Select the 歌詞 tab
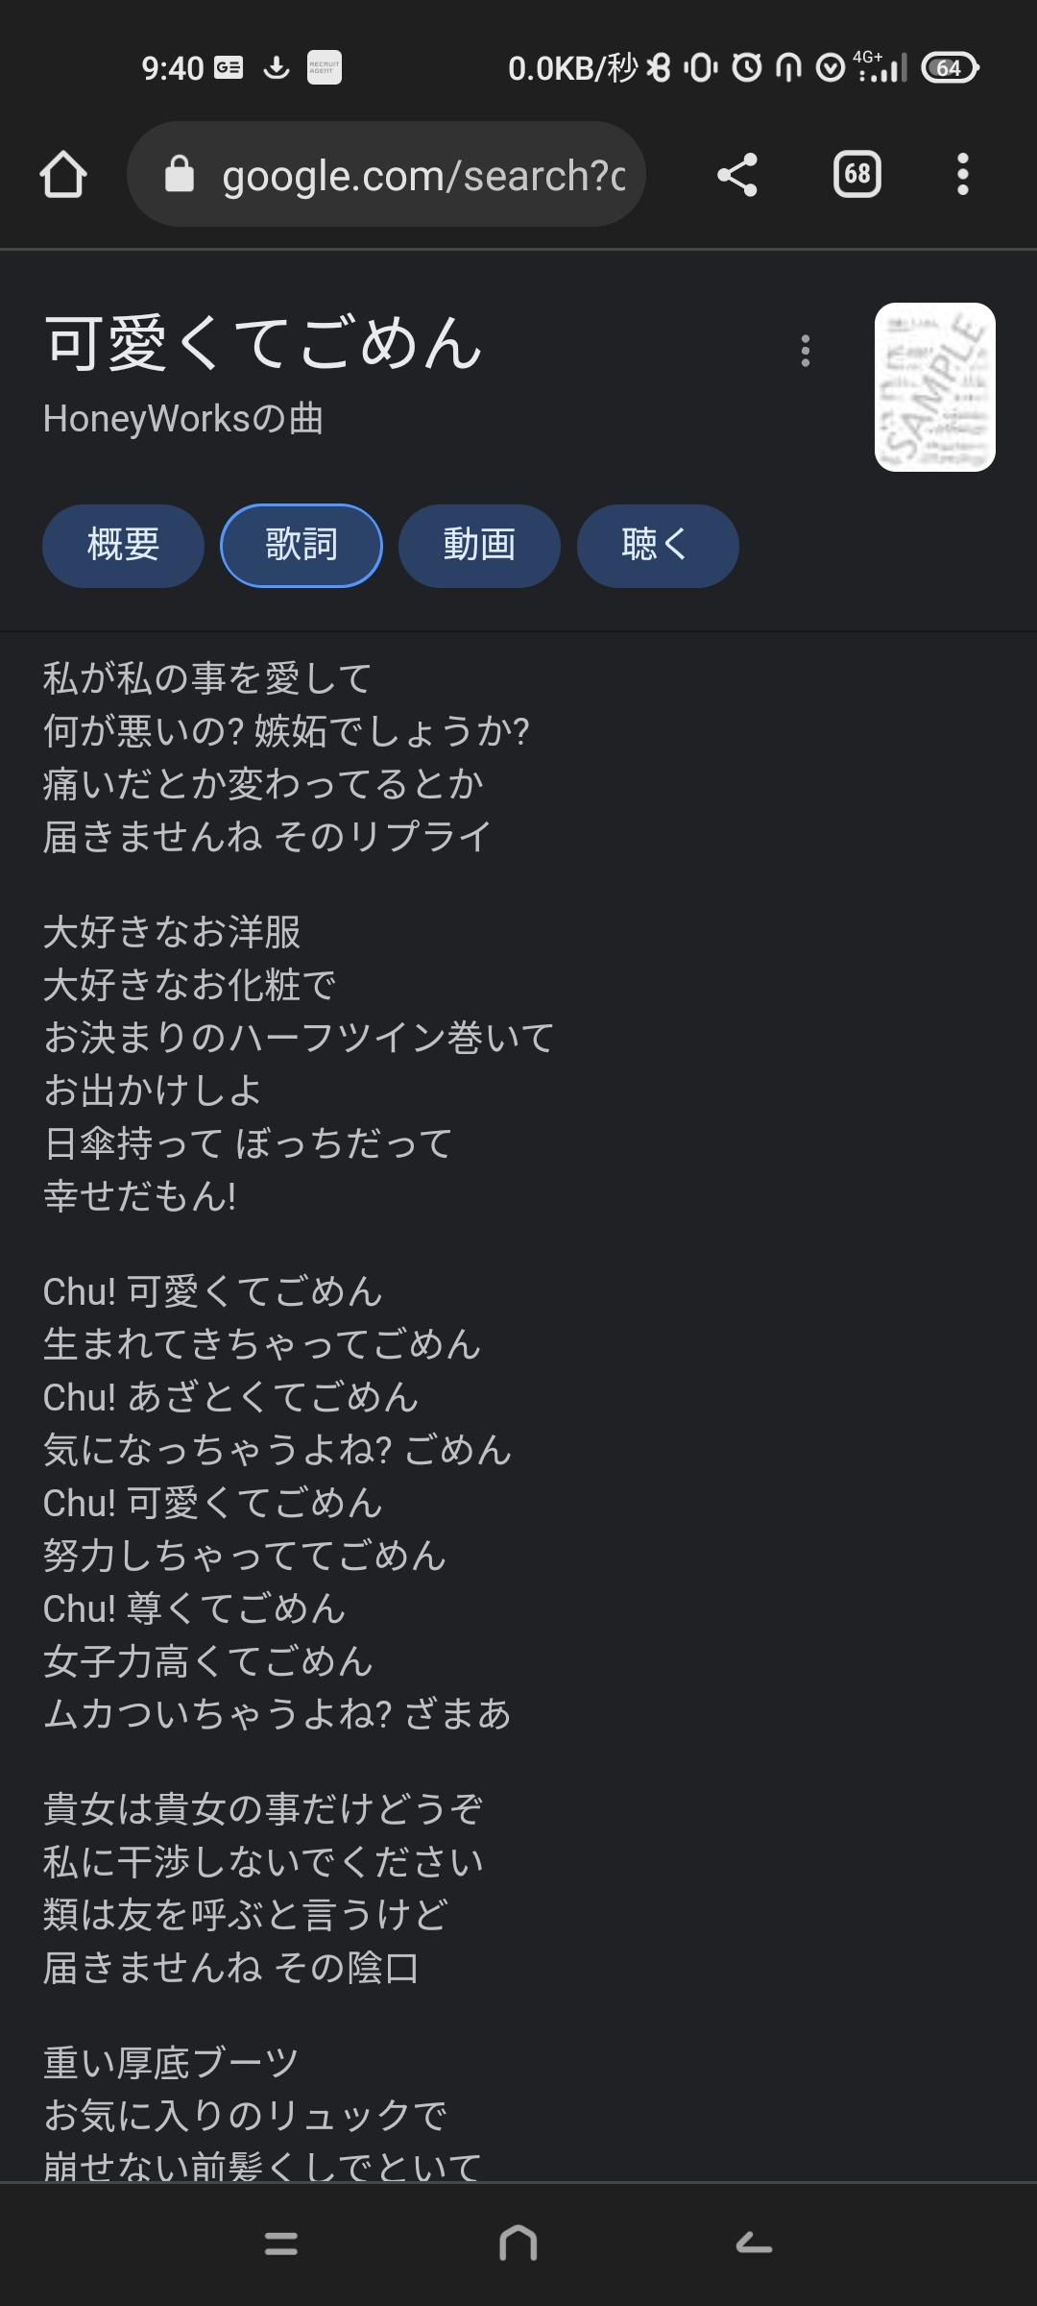The image size is (1037, 2306). click(301, 546)
